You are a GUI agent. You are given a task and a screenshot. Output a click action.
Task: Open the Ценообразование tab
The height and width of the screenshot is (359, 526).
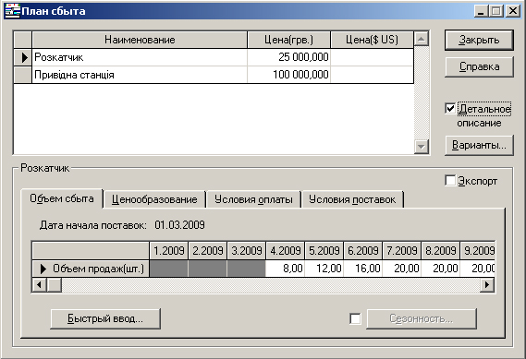coord(154,199)
